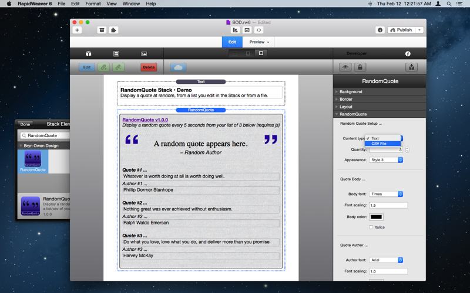Open the Stacks library cube icon
Screen dimensions: 470x293
click(x=89, y=53)
